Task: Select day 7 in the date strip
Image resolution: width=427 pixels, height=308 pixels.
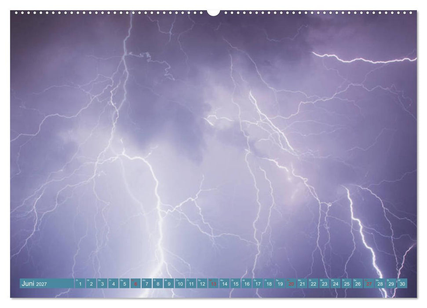Action: coord(147,283)
